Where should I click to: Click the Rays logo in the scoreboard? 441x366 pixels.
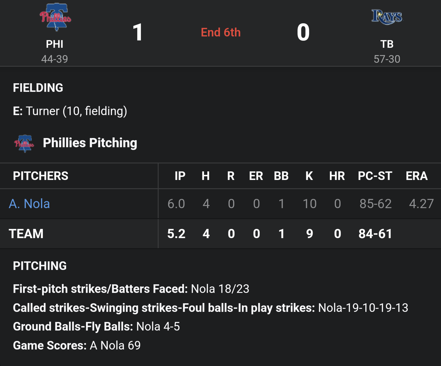click(387, 17)
